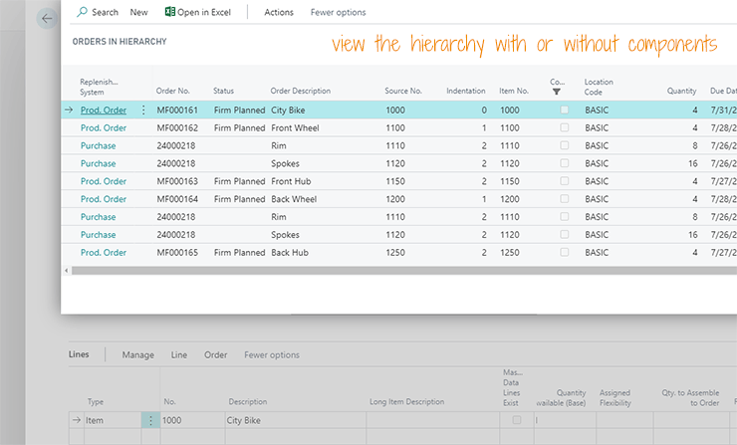Click the Search magnifier icon
737x445 pixels.
pyautogui.click(x=83, y=12)
